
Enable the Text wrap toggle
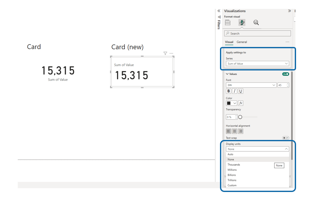tap(286, 138)
